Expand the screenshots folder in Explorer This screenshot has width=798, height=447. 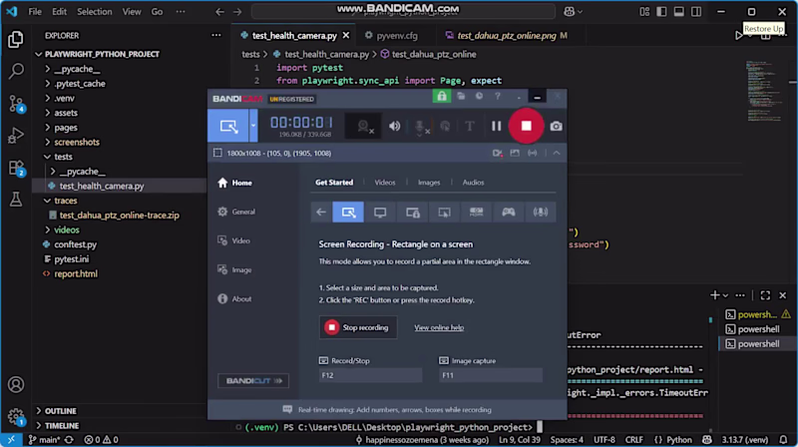[77, 142]
